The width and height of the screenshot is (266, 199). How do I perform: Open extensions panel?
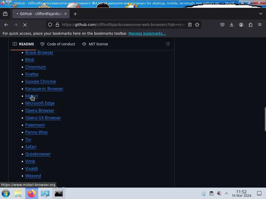point(250,25)
